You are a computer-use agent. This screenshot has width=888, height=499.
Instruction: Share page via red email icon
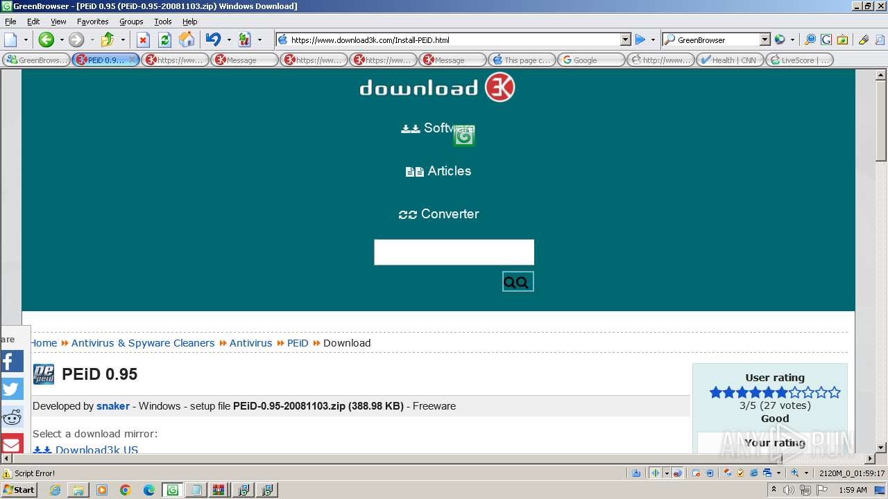tap(12, 444)
